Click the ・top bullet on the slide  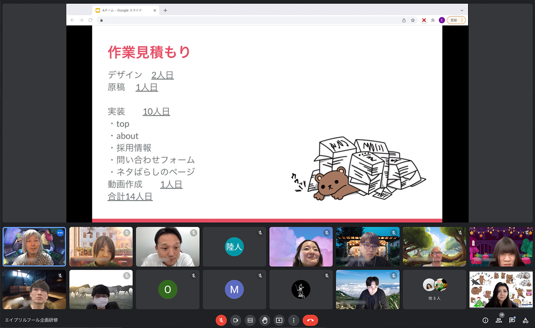click(119, 124)
